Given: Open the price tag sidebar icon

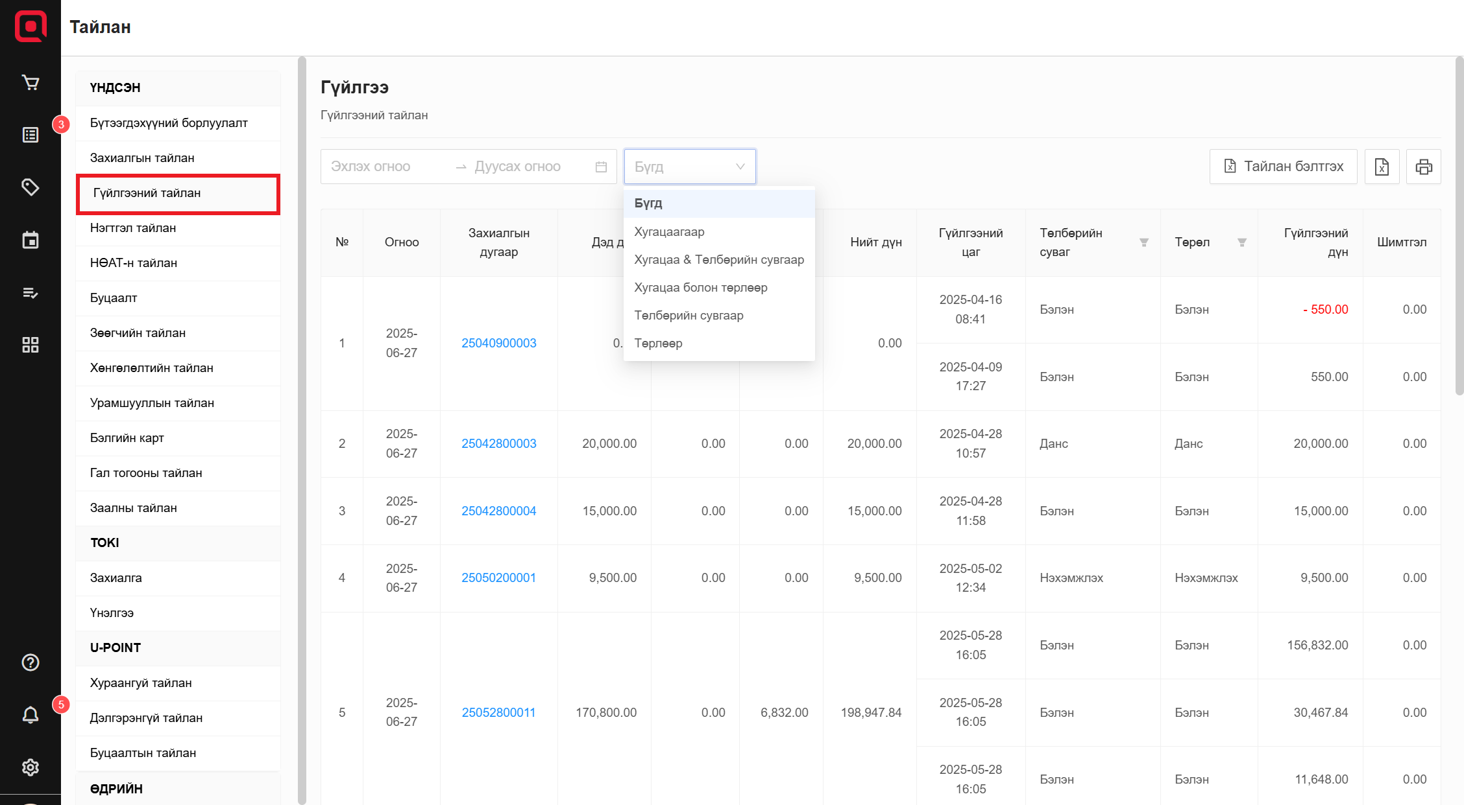Looking at the screenshot, I should [30, 187].
